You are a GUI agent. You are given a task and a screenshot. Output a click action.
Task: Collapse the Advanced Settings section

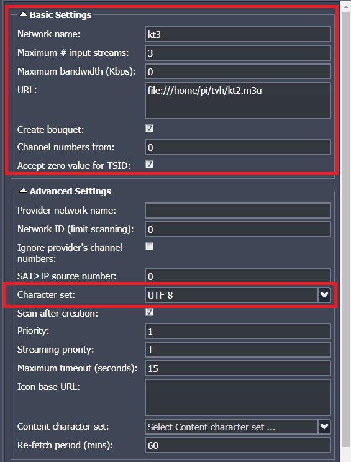click(23, 191)
